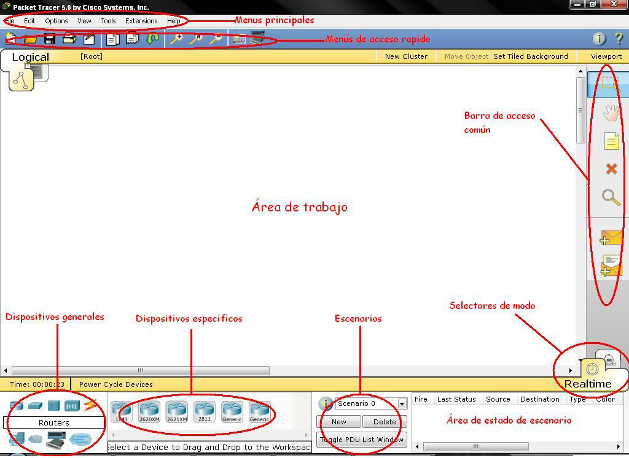Screen dimensions: 629x458
Task: Click Set Tiled Background
Action: 532,56
